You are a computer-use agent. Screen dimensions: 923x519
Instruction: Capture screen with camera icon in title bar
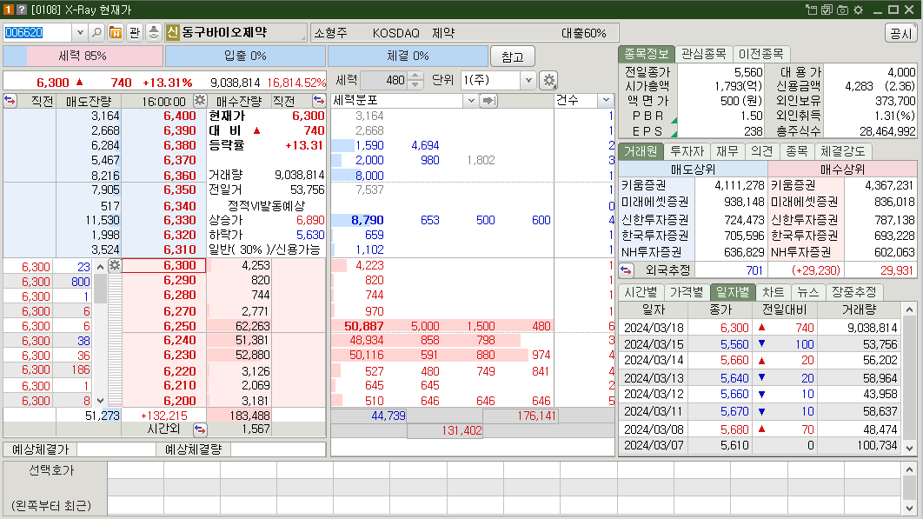[842, 10]
